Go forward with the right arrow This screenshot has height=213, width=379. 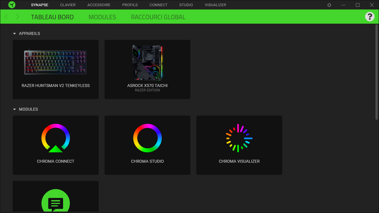click(x=17, y=17)
